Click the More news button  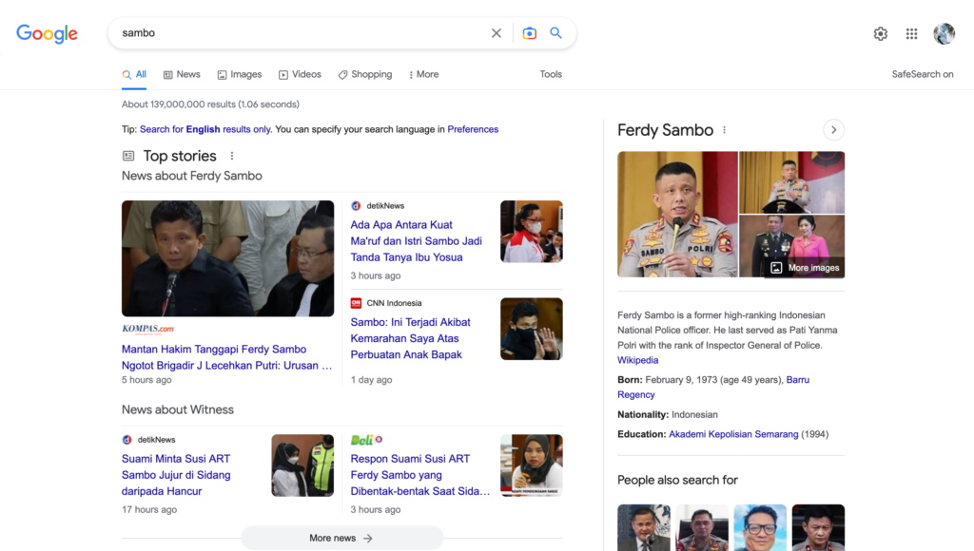(x=341, y=538)
